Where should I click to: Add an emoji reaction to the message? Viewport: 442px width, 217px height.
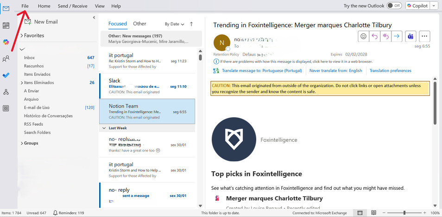point(364,36)
